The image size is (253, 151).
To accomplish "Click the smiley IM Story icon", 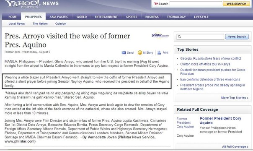I will tap(140, 53).
